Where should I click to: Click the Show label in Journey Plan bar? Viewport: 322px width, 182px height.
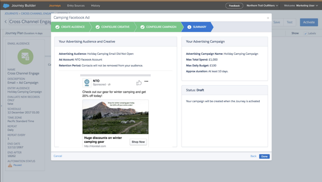(x=295, y=33)
